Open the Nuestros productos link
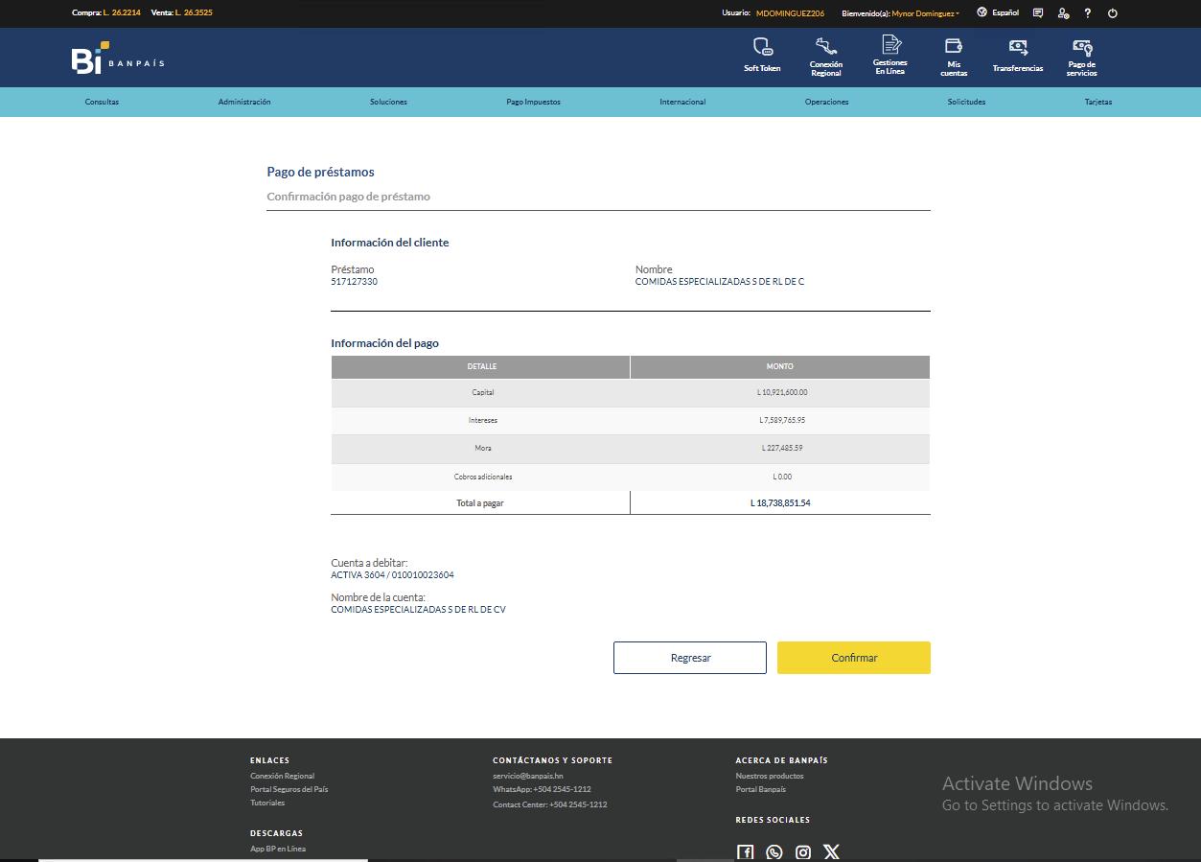1201x862 pixels. (x=770, y=776)
